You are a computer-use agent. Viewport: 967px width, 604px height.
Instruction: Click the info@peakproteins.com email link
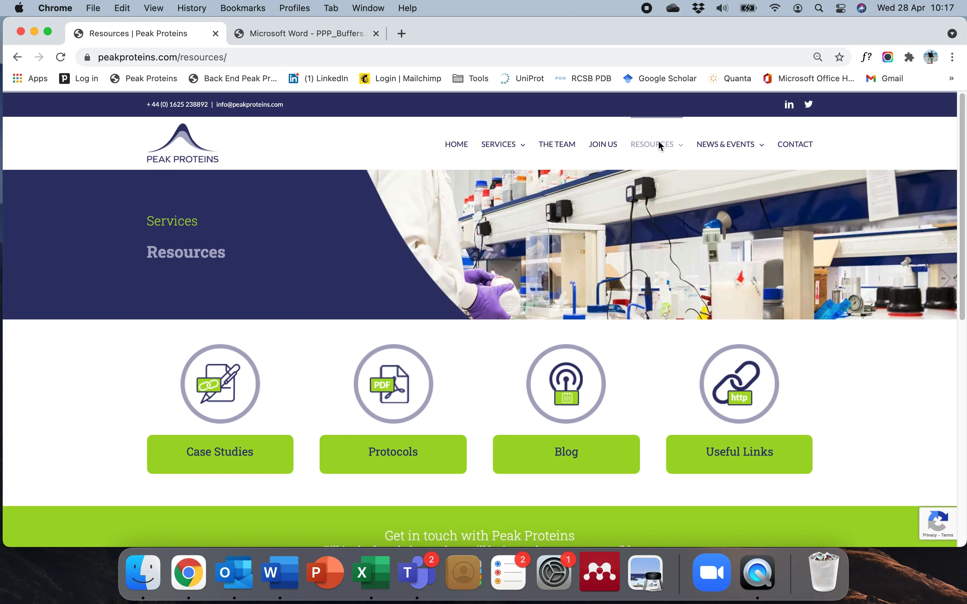(x=249, y=105)
